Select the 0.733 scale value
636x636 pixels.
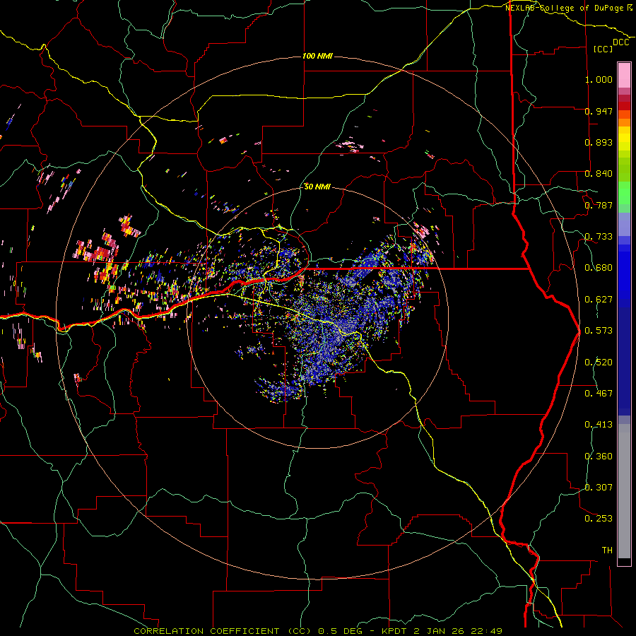coord(599,237)
